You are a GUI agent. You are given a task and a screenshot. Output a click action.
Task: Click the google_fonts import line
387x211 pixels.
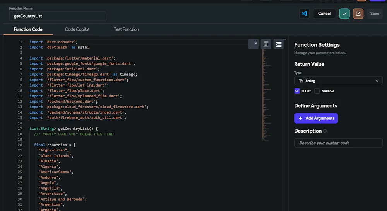tap(82, 64)
